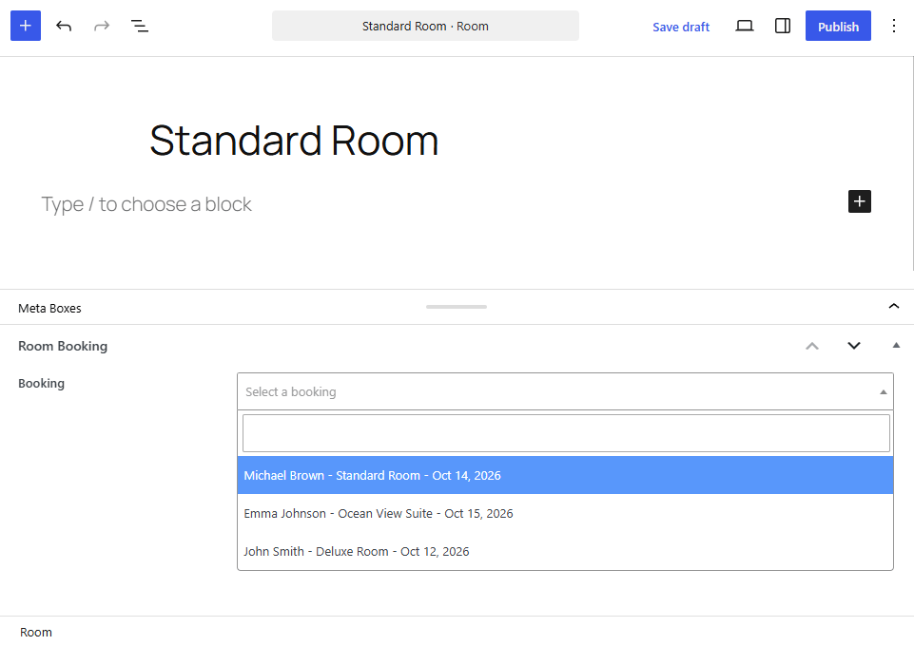Viewport: 914px width, 646px height.
Task: Click the Publish button
Action: click(x=838, y=26)
